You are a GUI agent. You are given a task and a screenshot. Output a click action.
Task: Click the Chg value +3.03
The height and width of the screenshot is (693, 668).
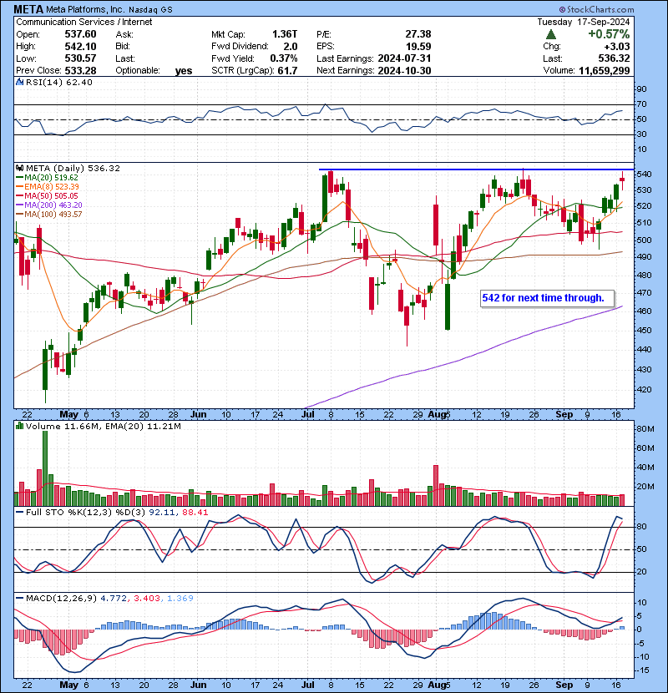coord(618,47)
